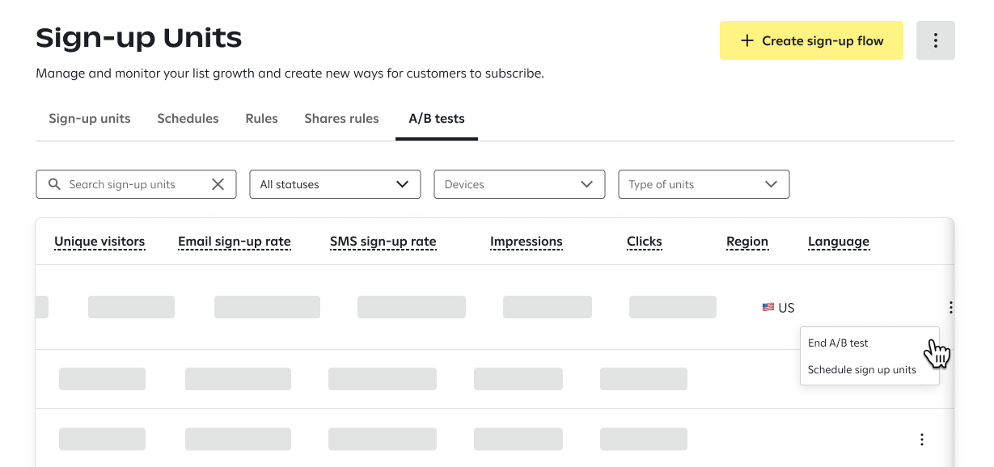Click the search magnifier icon

pos(54,184)
